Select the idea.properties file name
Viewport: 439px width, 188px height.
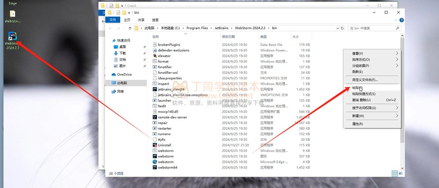tap(170, 78)
